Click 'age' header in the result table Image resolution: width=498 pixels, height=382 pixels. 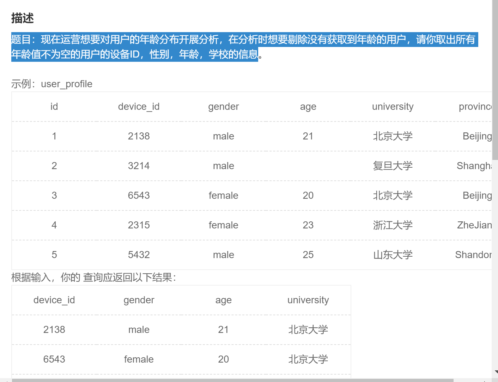223,300
